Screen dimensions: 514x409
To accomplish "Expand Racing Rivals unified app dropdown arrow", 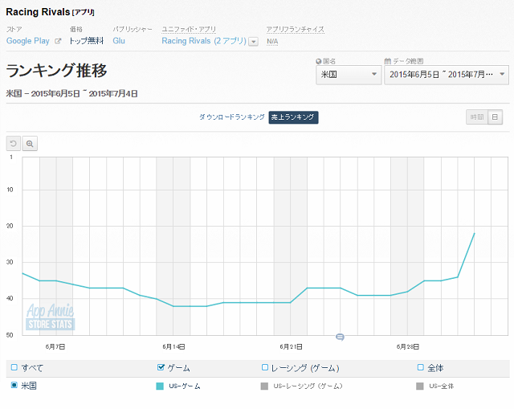I will (254, 42).
